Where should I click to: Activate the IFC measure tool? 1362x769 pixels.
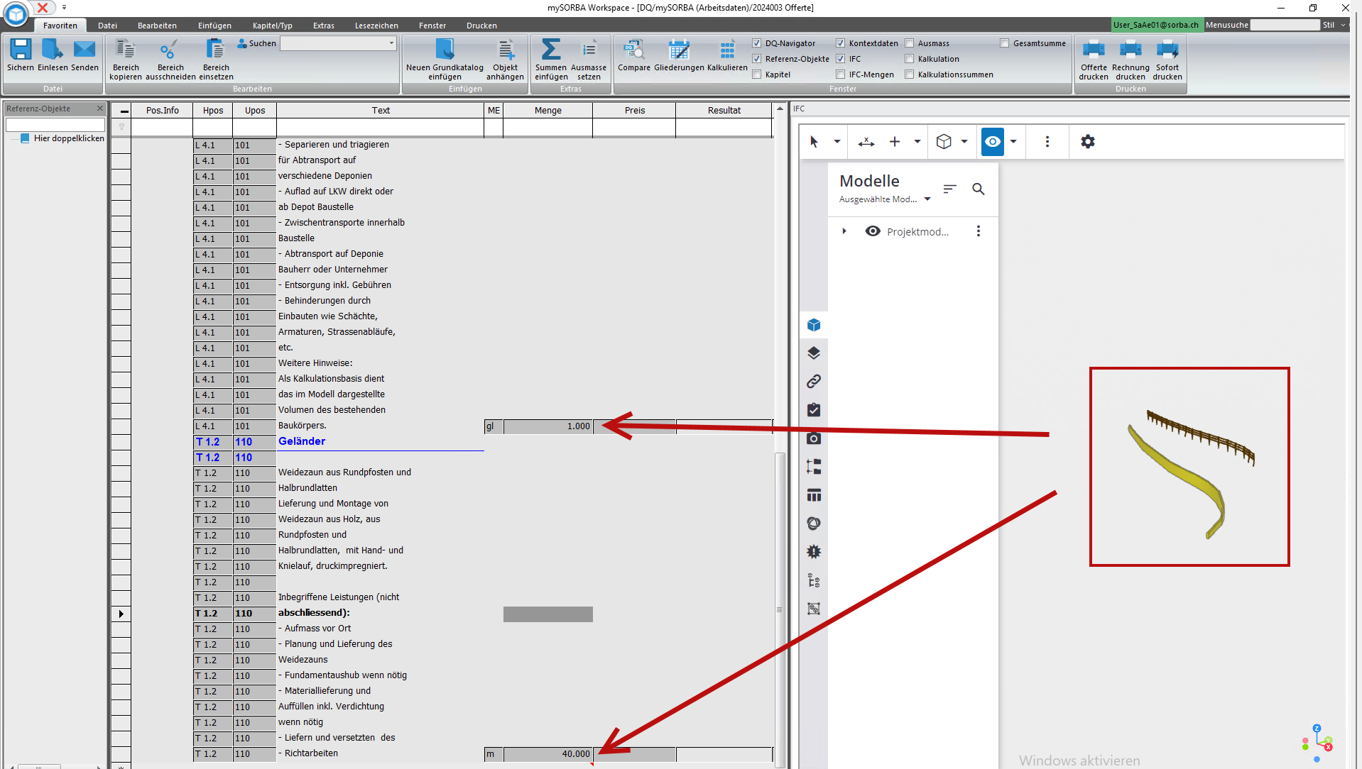click(866, 142)
